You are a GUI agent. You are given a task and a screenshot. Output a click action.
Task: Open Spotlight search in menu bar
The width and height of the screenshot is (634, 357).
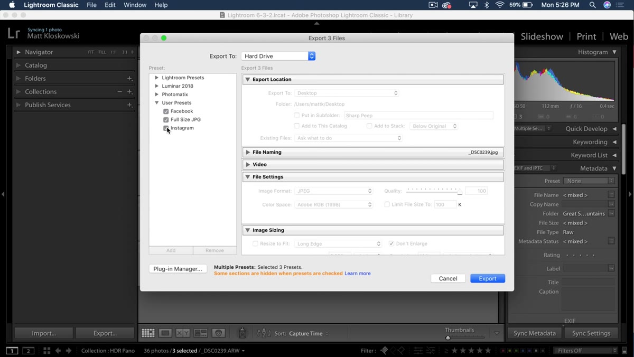click(x=593, y=5)
